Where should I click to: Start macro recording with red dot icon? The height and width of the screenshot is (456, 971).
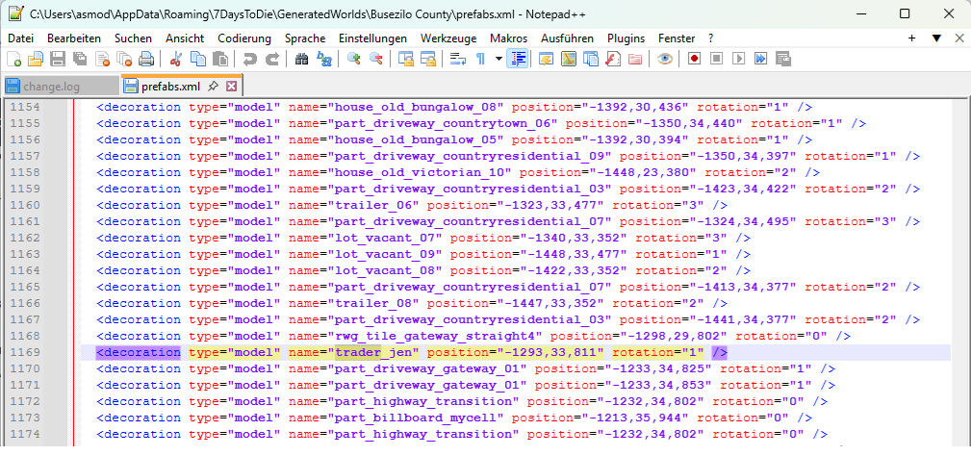coord(694,59)
